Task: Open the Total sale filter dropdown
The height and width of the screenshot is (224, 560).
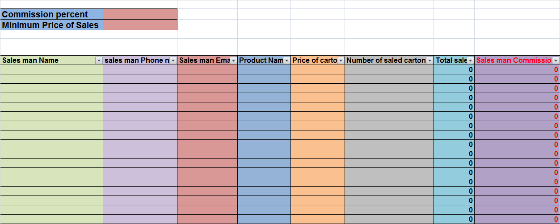Action: coord(470,61)
